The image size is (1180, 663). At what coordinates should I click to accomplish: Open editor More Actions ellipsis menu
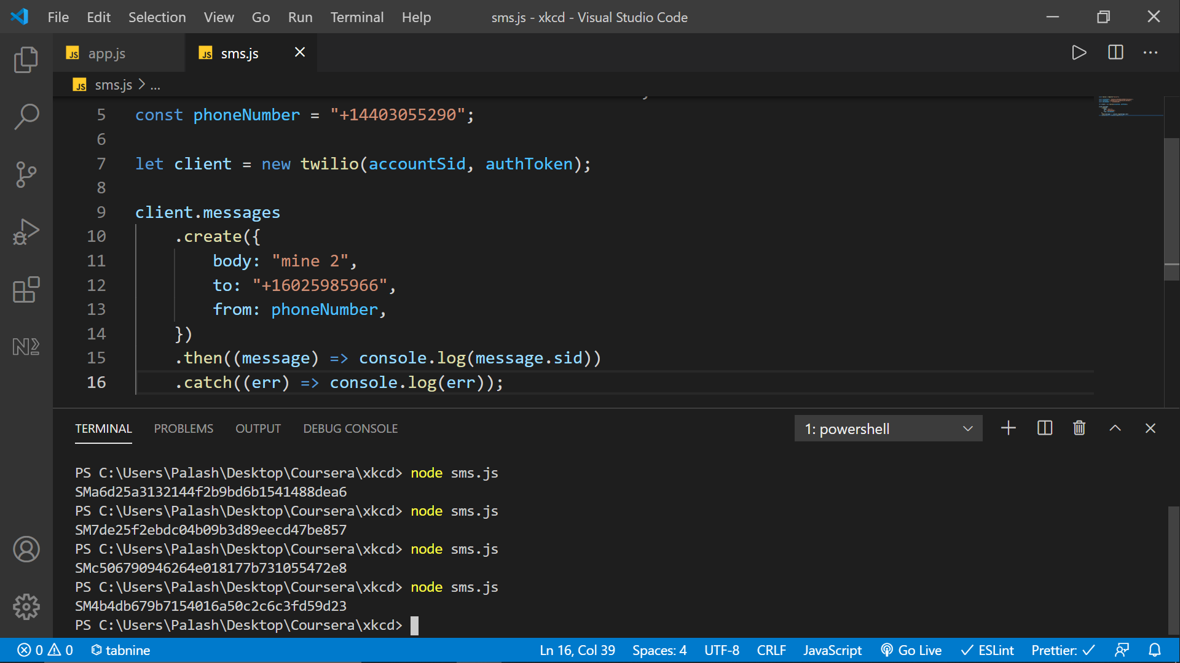(1150, 53)
